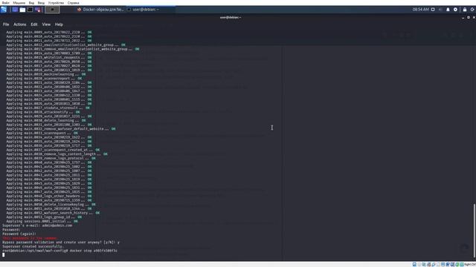Click the fourth panel launcher with red badge
This screenshot has height=267, width=476.
[x=37, y=10]
